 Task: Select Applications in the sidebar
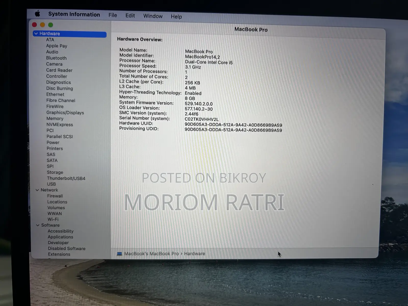coord(60,237)
